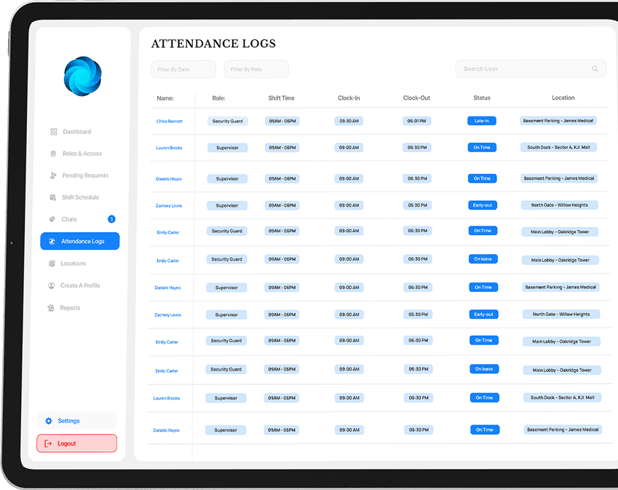Open the Locations map icon
This screenshot has height=490, width=618.
pos(52,264)
